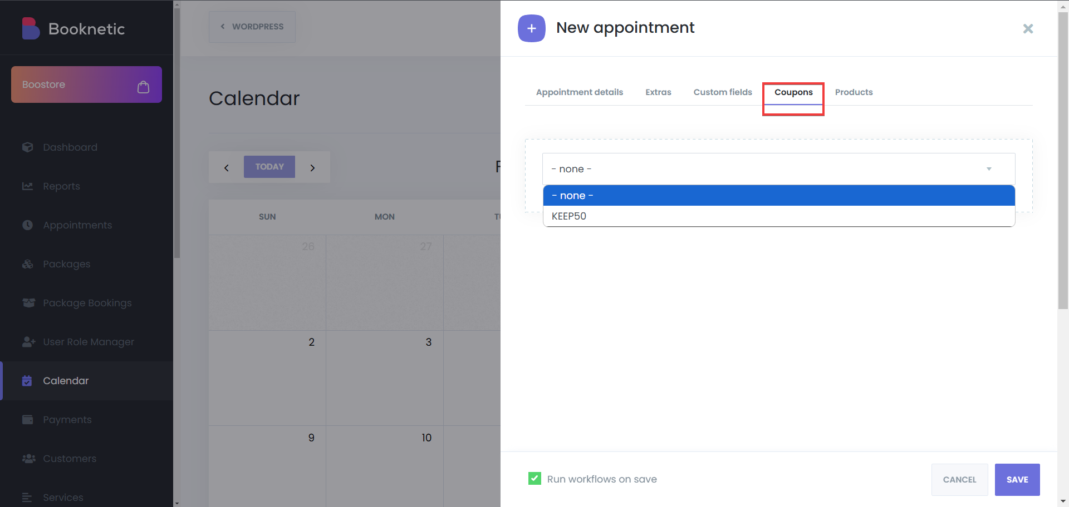Image resolution: width=1069 pixels, height=507 pixels.
Task: Click the purple plus icon beside New appointment
Action: coord(531,28)
